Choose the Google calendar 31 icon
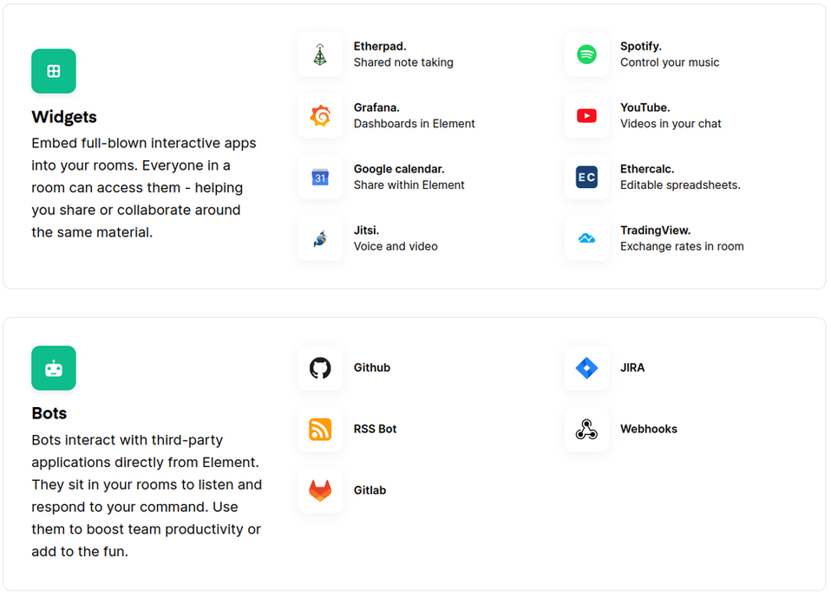The image size is (831, 596). pyautogui.click(x=320, y=178)
